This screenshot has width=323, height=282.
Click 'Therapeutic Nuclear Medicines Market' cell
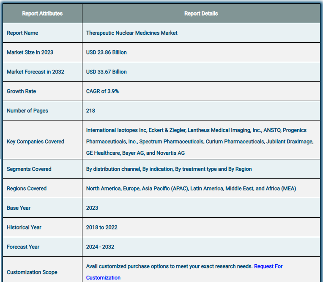131,33
